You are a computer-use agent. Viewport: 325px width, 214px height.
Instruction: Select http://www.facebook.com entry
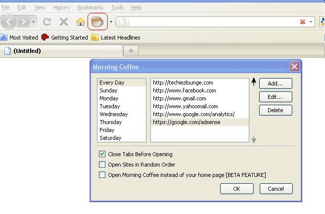point(200,90)
